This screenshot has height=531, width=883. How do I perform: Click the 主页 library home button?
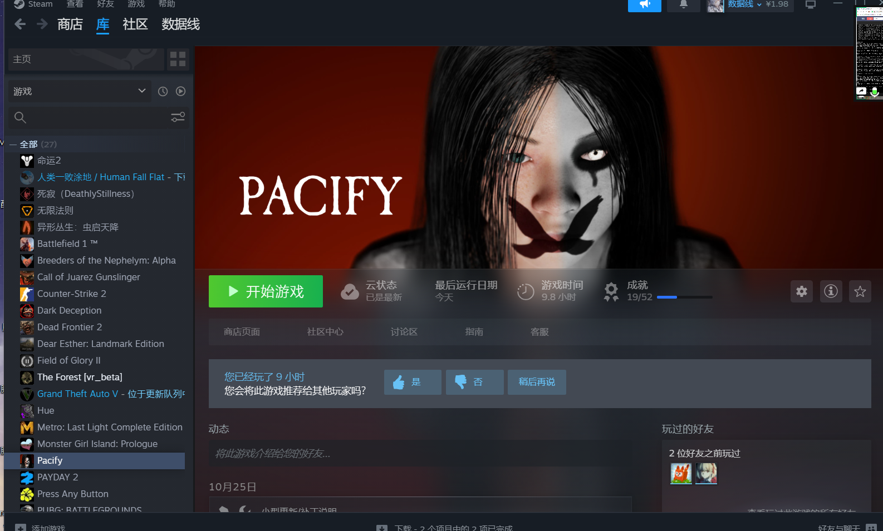pyautogui.click(x=86, y=59)
